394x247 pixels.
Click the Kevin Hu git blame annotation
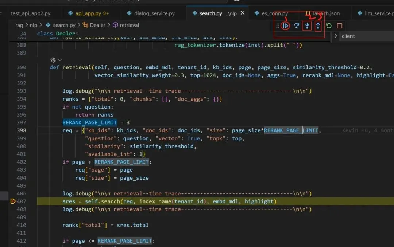click(368, 130)
